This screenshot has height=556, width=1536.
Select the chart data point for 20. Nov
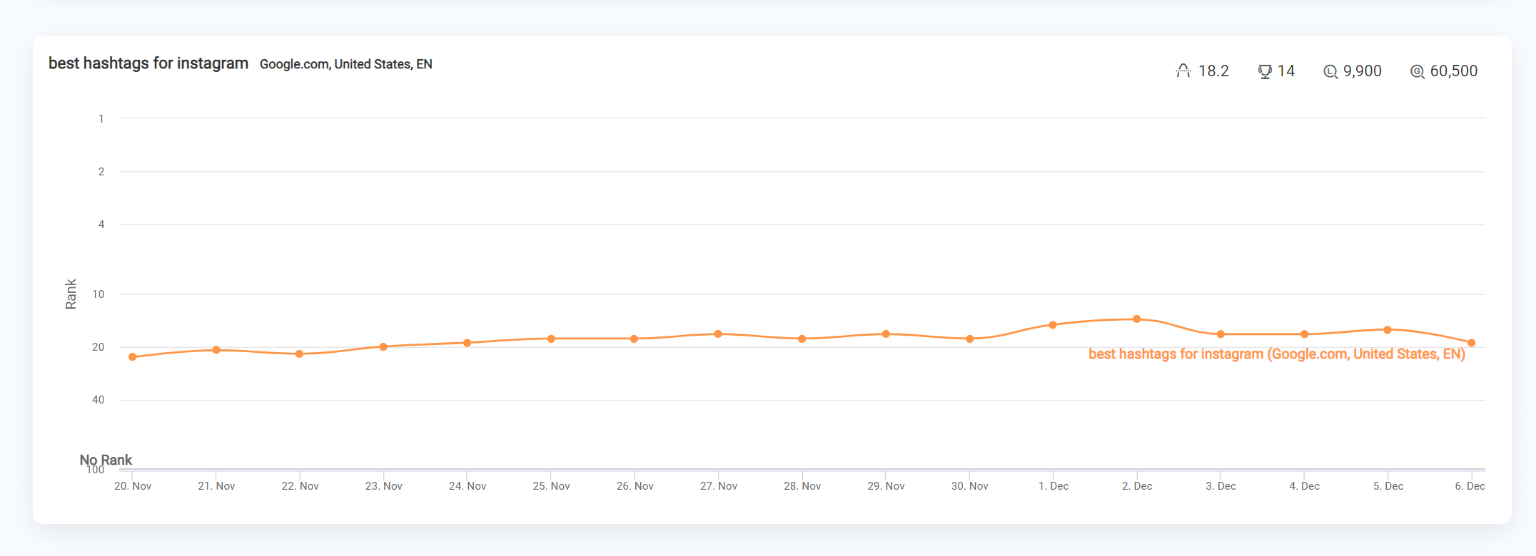133,357
